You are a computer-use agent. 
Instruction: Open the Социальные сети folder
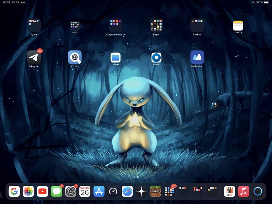[x=115, y=25]
